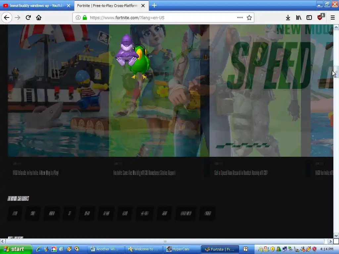Click the first Explore Categories chip
The height and width of the screenshot is (254, 339).
click(x=15, y=213)
